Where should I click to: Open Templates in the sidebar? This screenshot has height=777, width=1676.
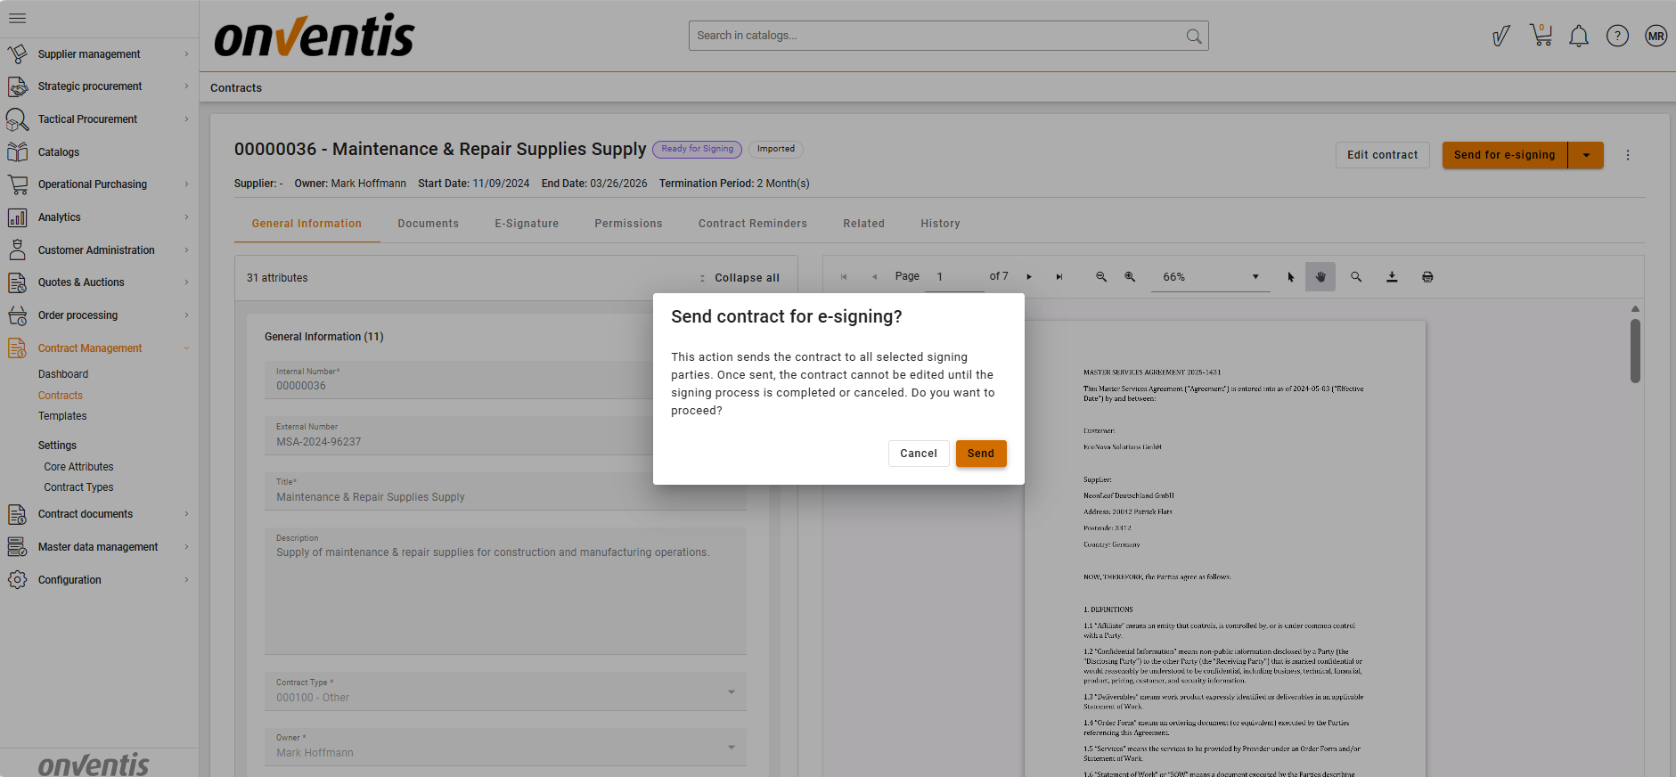(x=62, y=416)
